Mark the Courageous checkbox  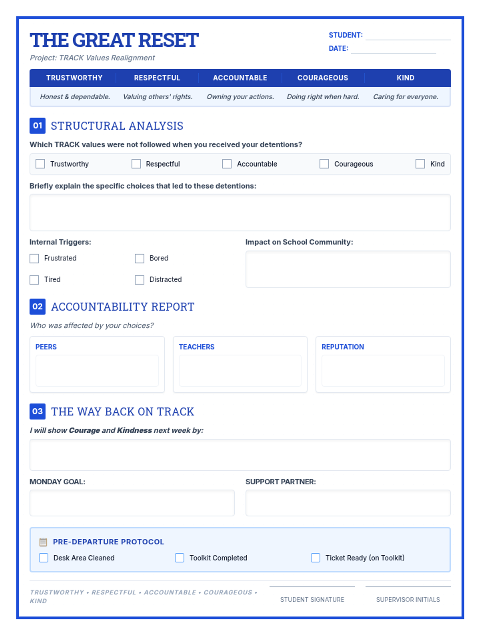pos(324,164)
